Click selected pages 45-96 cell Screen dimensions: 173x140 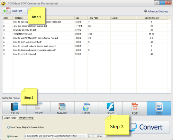pyautogui.click(x=152, y=34)
